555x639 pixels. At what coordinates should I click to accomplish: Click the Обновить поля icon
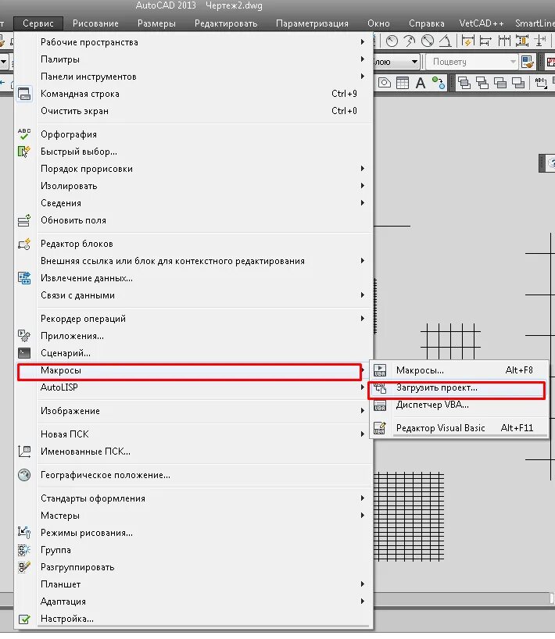tap(24, 220)
